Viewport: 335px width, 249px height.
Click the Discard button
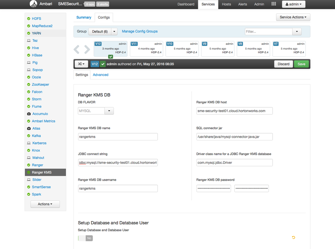(x=283, y=64)
